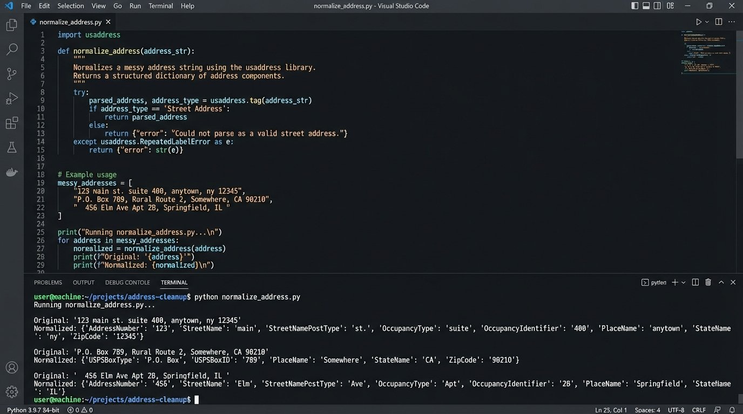Toggle the secondary side bar layout button
Image resolution: width=743 pixels, height=414 pixels.
point(657,6)
